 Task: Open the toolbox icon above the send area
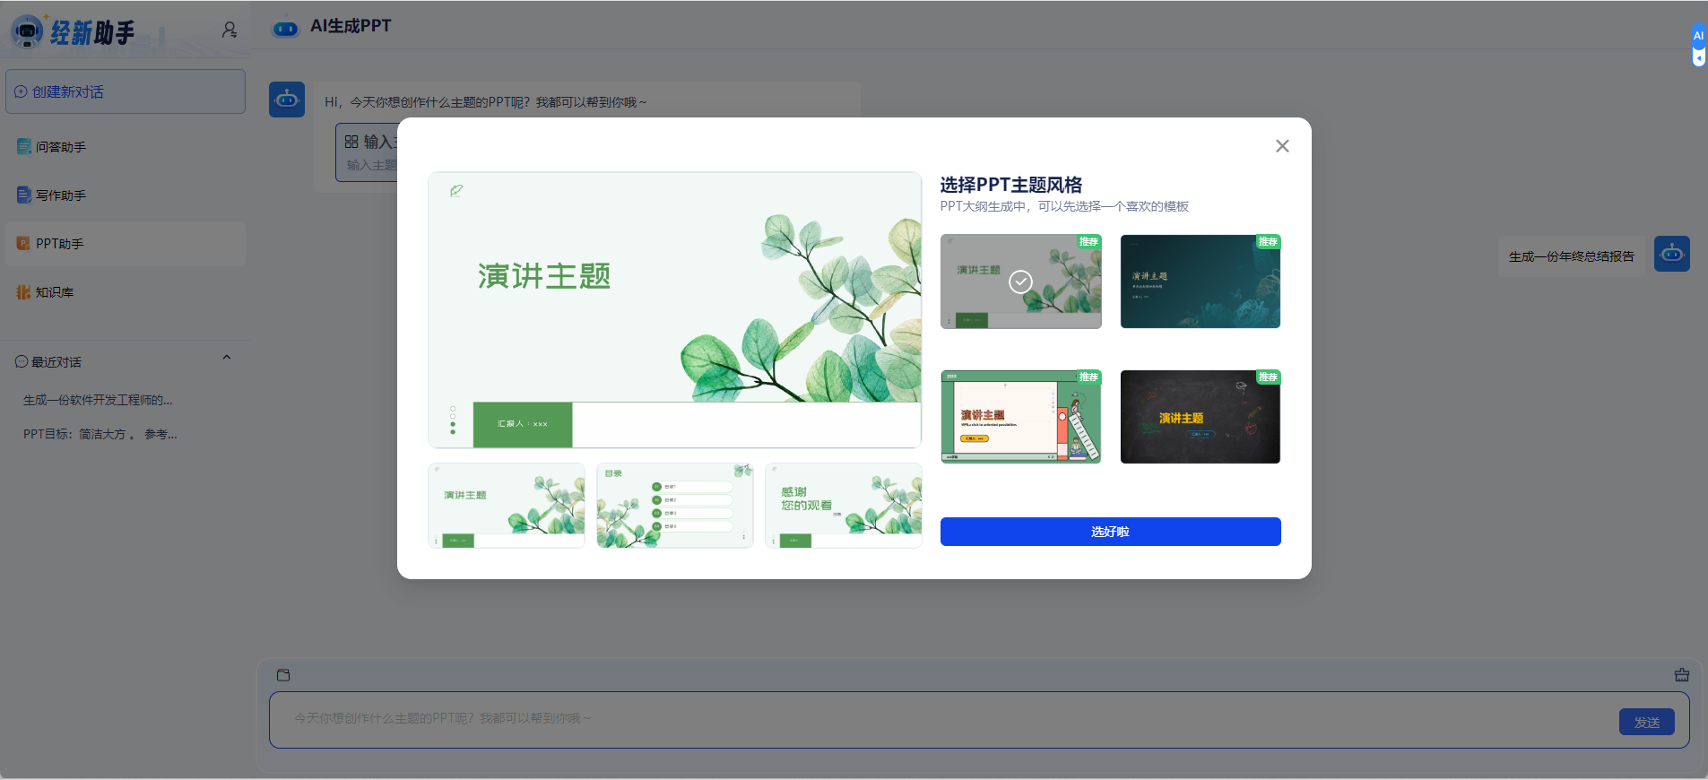(x=1682, y=675)
